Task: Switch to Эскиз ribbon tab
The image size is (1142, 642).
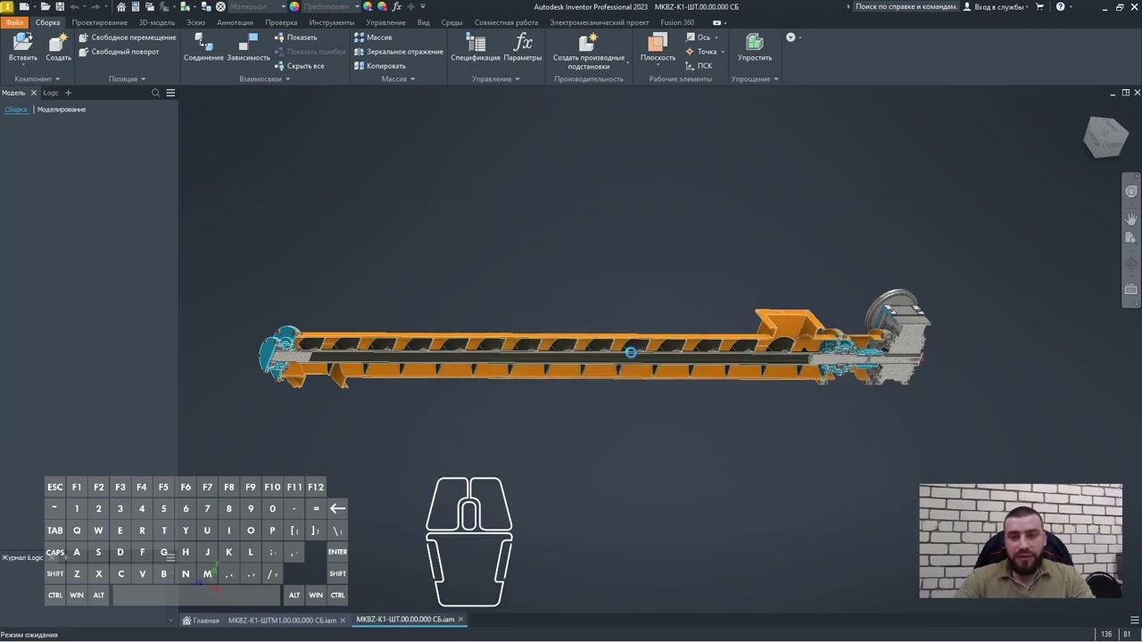Action: tap(195, 22)
